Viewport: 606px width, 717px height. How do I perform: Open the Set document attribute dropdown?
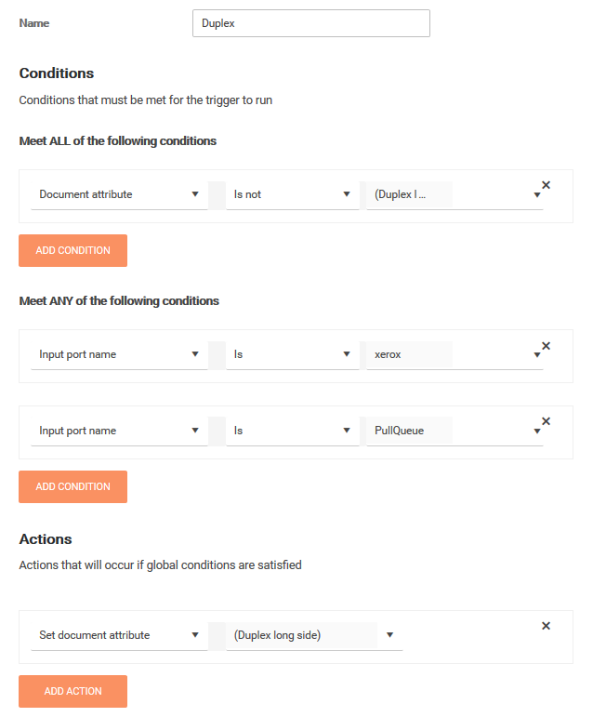(x=119, y=635)
